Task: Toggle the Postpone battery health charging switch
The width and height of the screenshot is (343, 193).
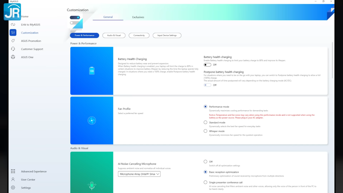Action: (208, 85)
